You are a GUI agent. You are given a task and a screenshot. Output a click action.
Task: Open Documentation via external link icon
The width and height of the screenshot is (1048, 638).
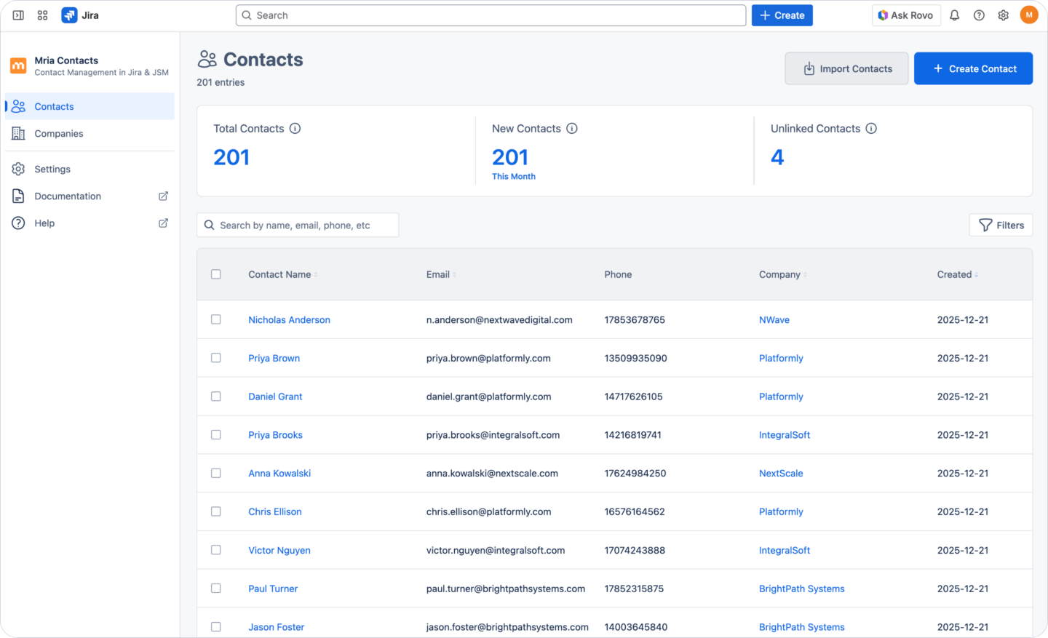pos(163,196)
